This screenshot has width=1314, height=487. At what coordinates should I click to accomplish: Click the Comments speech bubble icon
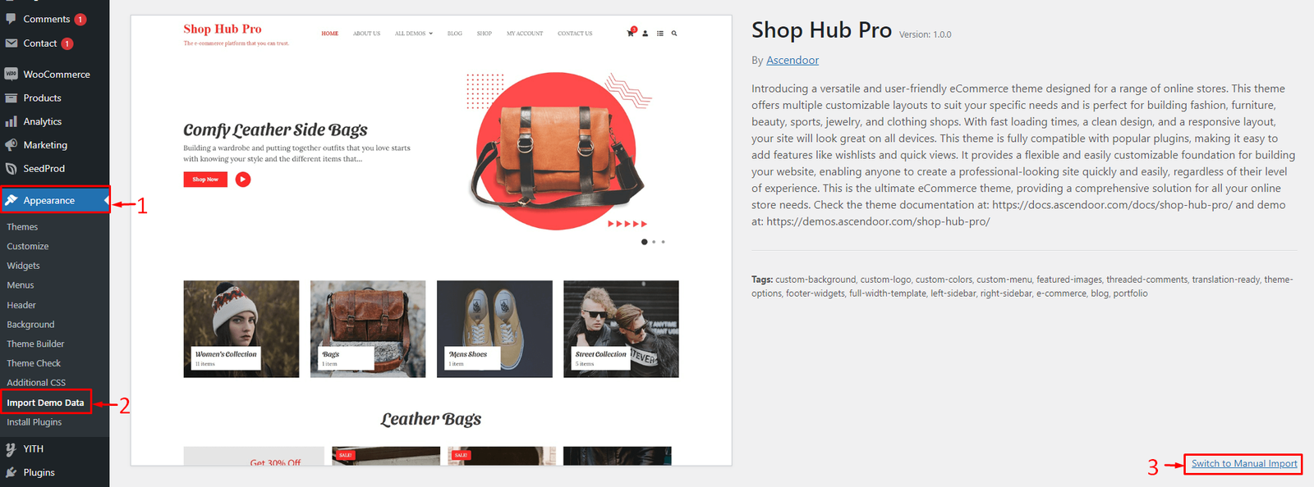(x=11, y=19)
